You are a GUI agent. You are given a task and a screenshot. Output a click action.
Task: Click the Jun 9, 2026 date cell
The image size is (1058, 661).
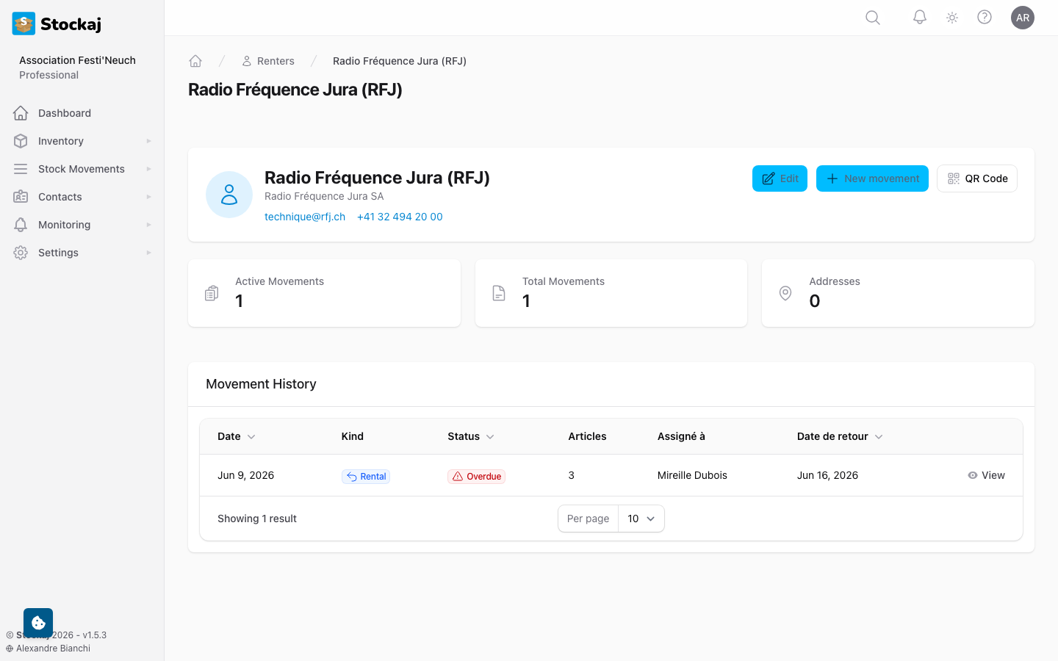[x=245, y=475]
